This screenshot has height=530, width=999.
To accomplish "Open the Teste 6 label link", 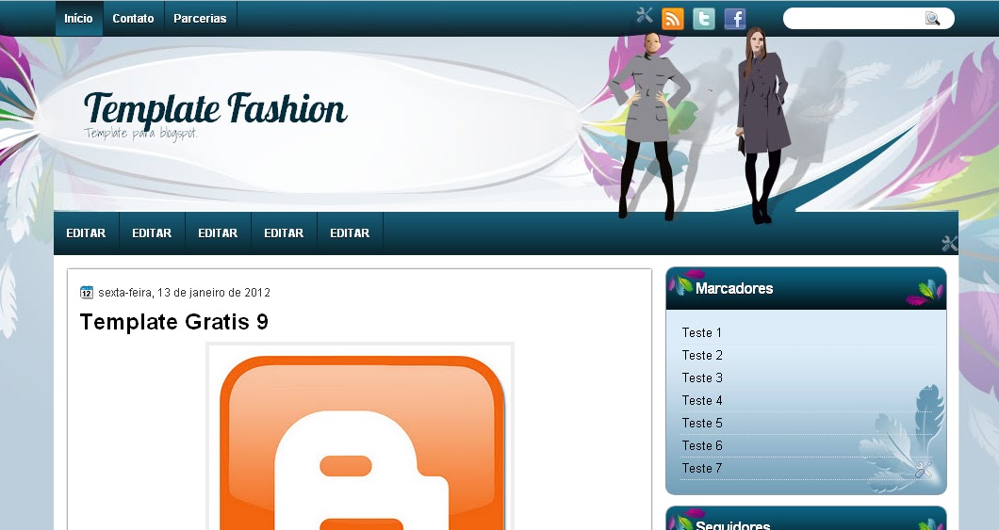I will click(702, 445).
